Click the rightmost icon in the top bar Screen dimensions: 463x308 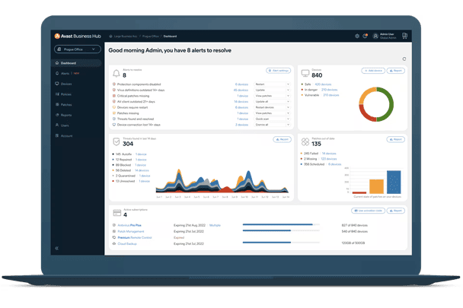404,36
